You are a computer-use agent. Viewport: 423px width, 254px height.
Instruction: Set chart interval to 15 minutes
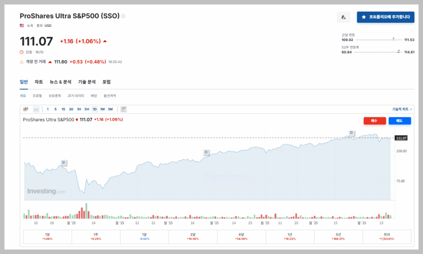63,109
